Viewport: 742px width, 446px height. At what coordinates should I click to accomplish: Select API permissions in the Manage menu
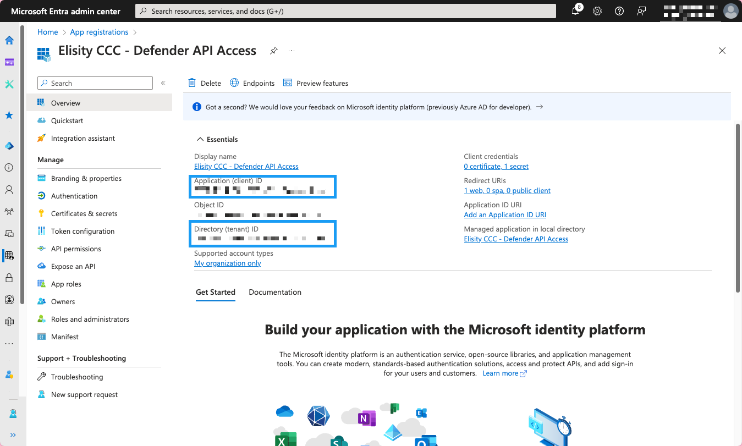(x=76, y=249)
